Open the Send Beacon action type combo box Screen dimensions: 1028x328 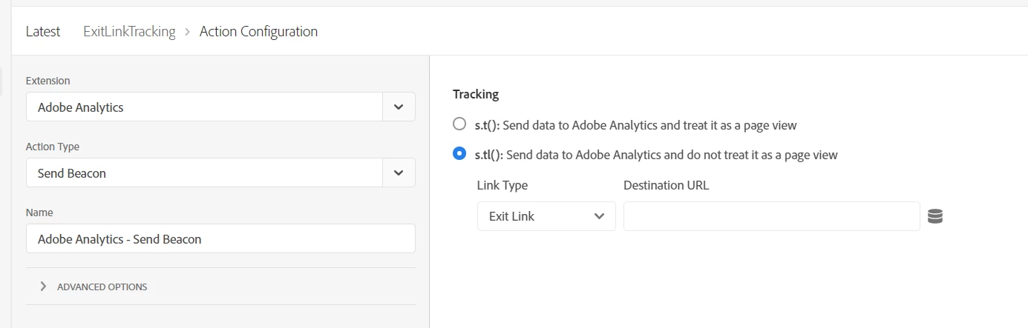pyautogui.click(x=204, y=173)
